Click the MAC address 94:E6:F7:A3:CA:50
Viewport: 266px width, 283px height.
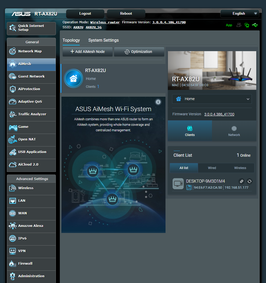(x=208, y=188)
